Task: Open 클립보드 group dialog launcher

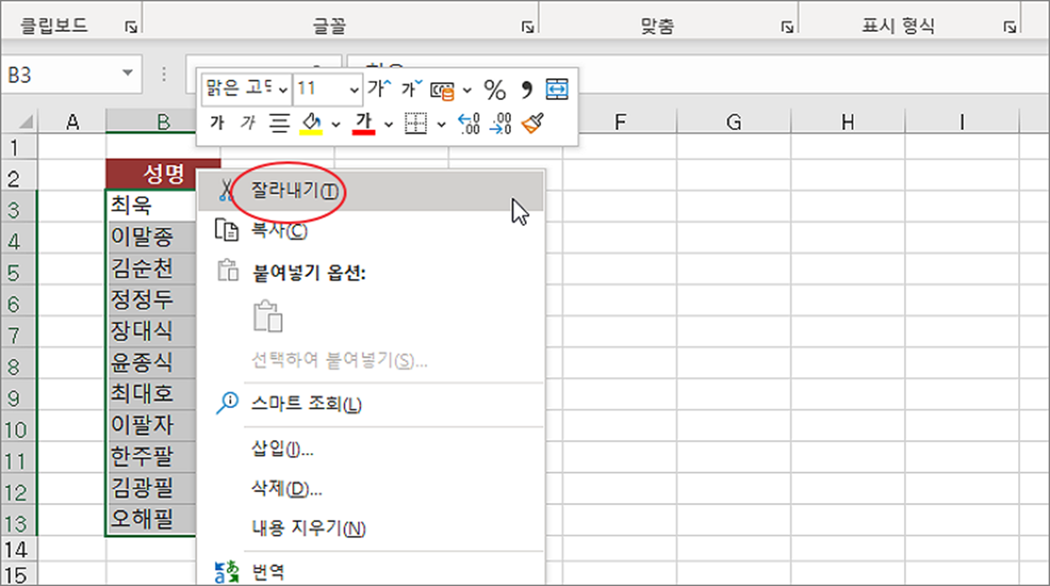Action: (x=130, y=28)
